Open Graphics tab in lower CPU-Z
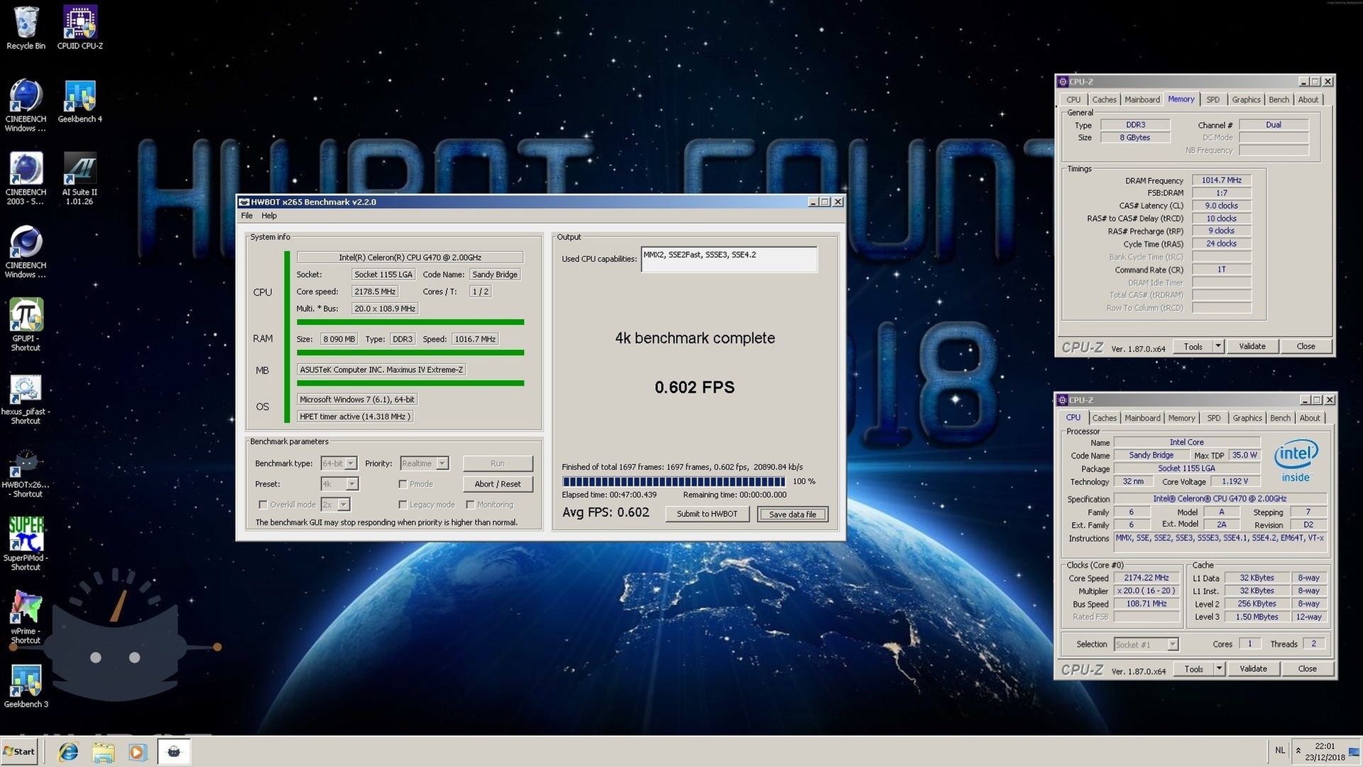1363x767 pixels. [x=1247, y=418]
